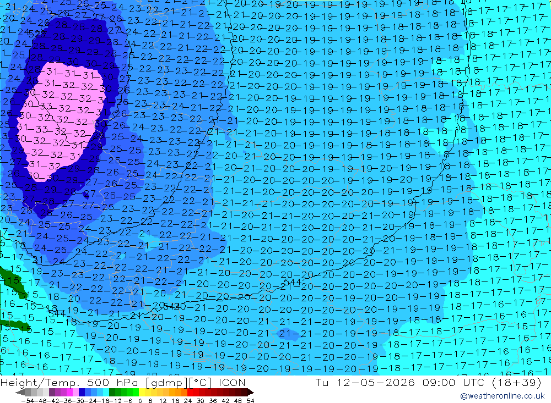
Task: Select the bright red legend segment above 24
Action: [x=191, y=393]
